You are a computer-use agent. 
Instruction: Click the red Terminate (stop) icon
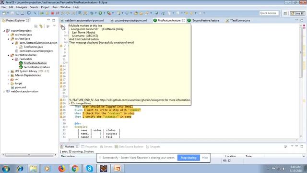[52, 13]
